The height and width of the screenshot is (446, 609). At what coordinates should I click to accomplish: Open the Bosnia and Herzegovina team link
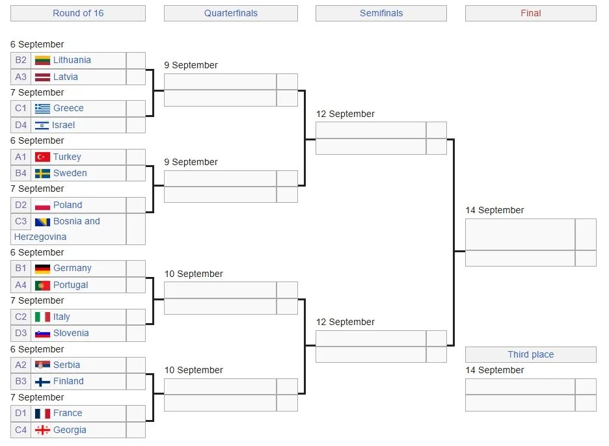pos(57,229)
